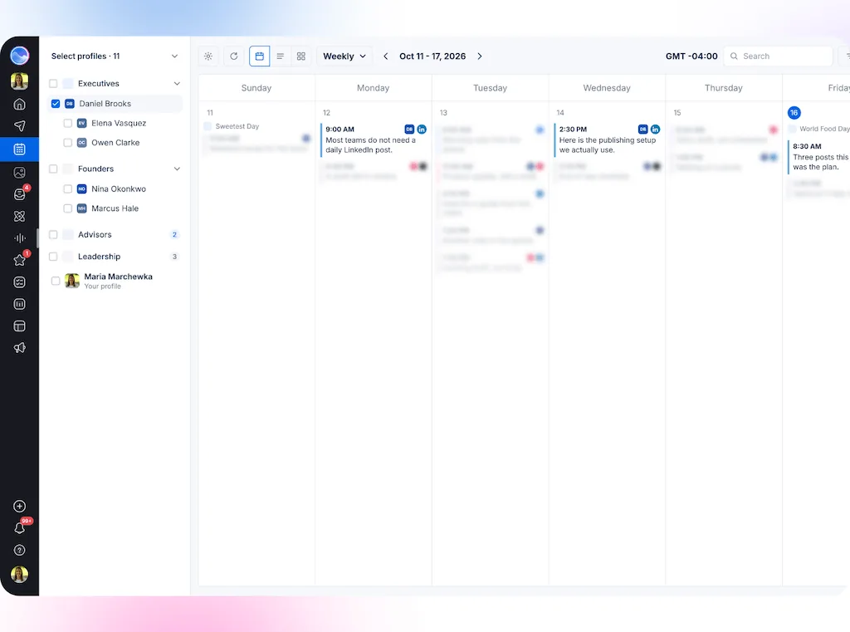
Task: Go to the previous week arrow
Action: coord(385,56)
